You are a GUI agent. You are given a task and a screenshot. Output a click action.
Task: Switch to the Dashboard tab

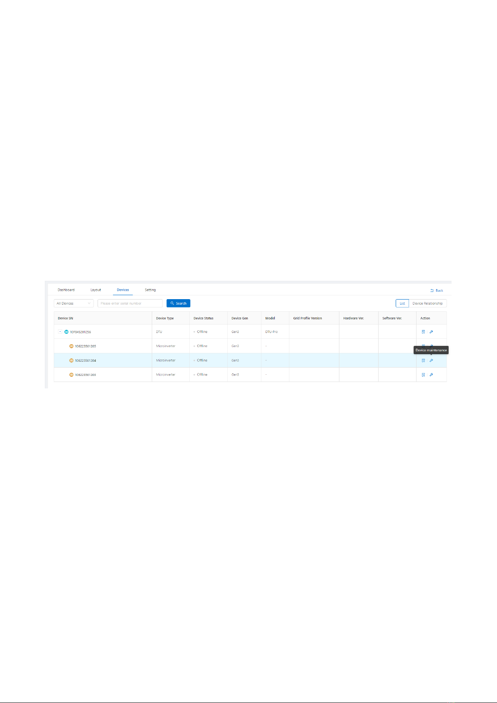66,290
